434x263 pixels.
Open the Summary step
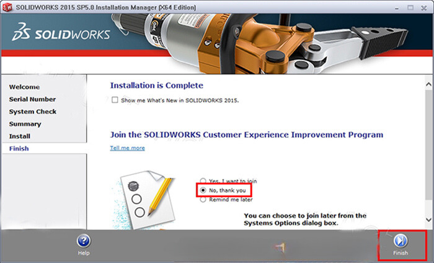pyautogui.click(x=25, y=124)
